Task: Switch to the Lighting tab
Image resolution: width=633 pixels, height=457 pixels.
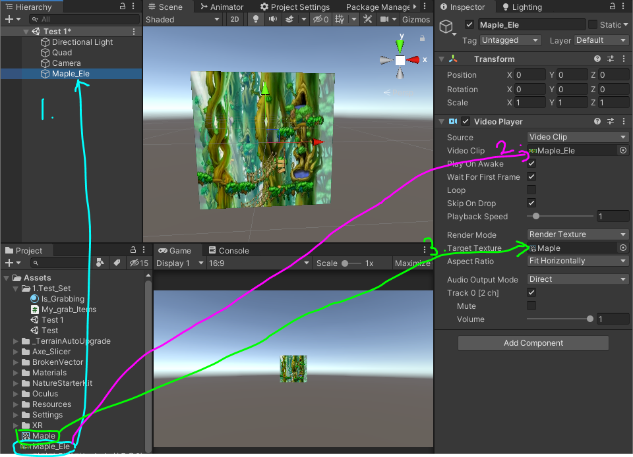Action: pos(522,7)
